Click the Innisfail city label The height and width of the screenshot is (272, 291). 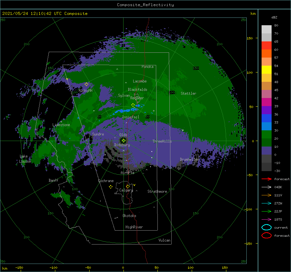coord(131,117)
